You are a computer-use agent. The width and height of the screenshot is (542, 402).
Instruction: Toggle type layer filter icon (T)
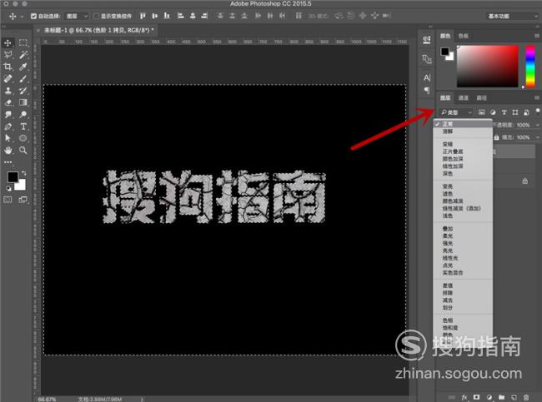(504, 112)
